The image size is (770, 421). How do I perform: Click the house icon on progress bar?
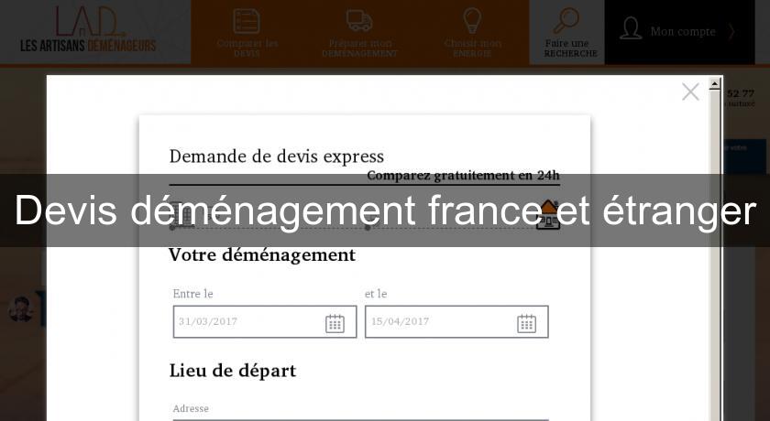tap(548, 215)
